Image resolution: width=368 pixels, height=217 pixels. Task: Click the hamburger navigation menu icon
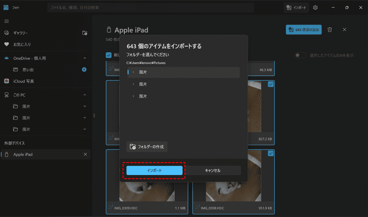[x=6, y=21]
